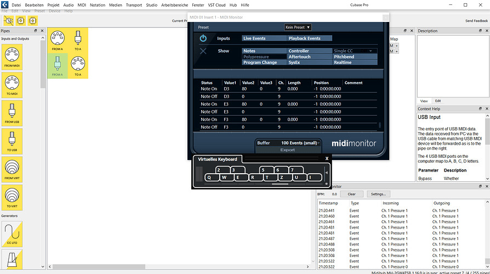Image resolution: width=490 pixels, height=274 pixels.
Task: Pick the FROM USB pipe in sidebar
Action: [12, 114]
